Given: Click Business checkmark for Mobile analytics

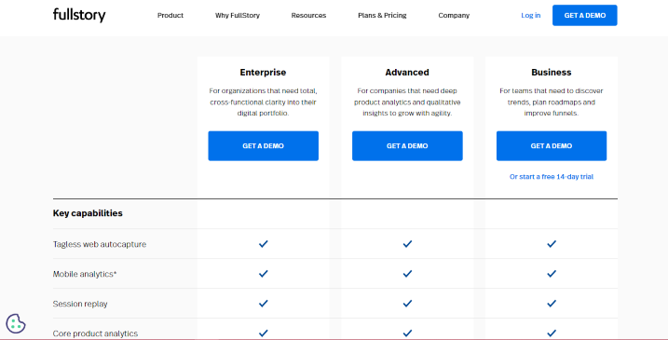Looking at the screenshot, I should 552,274.
